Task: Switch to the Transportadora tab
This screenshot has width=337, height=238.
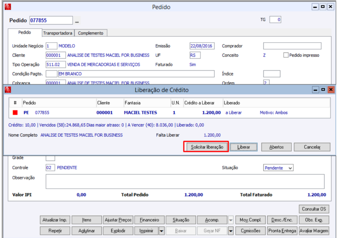Action: (x=58, y=33)
